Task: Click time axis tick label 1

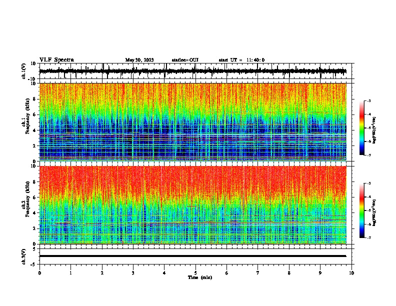Action: 70,273
